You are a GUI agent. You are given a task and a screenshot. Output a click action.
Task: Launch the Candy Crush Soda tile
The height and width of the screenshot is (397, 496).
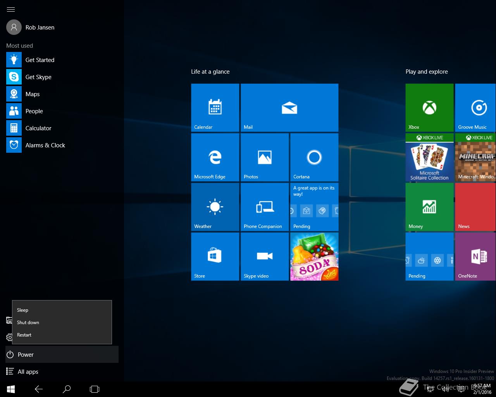pos(314,257)
